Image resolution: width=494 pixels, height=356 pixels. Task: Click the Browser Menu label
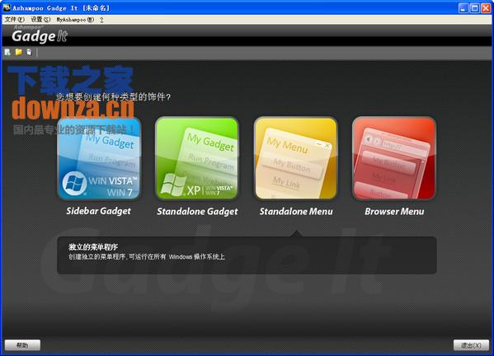tap(394, 212)
